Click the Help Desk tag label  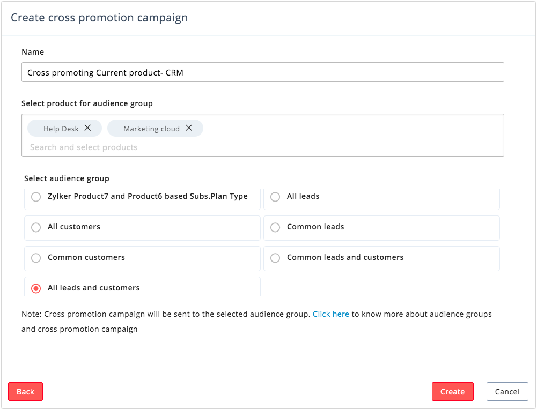pos(61,129)
